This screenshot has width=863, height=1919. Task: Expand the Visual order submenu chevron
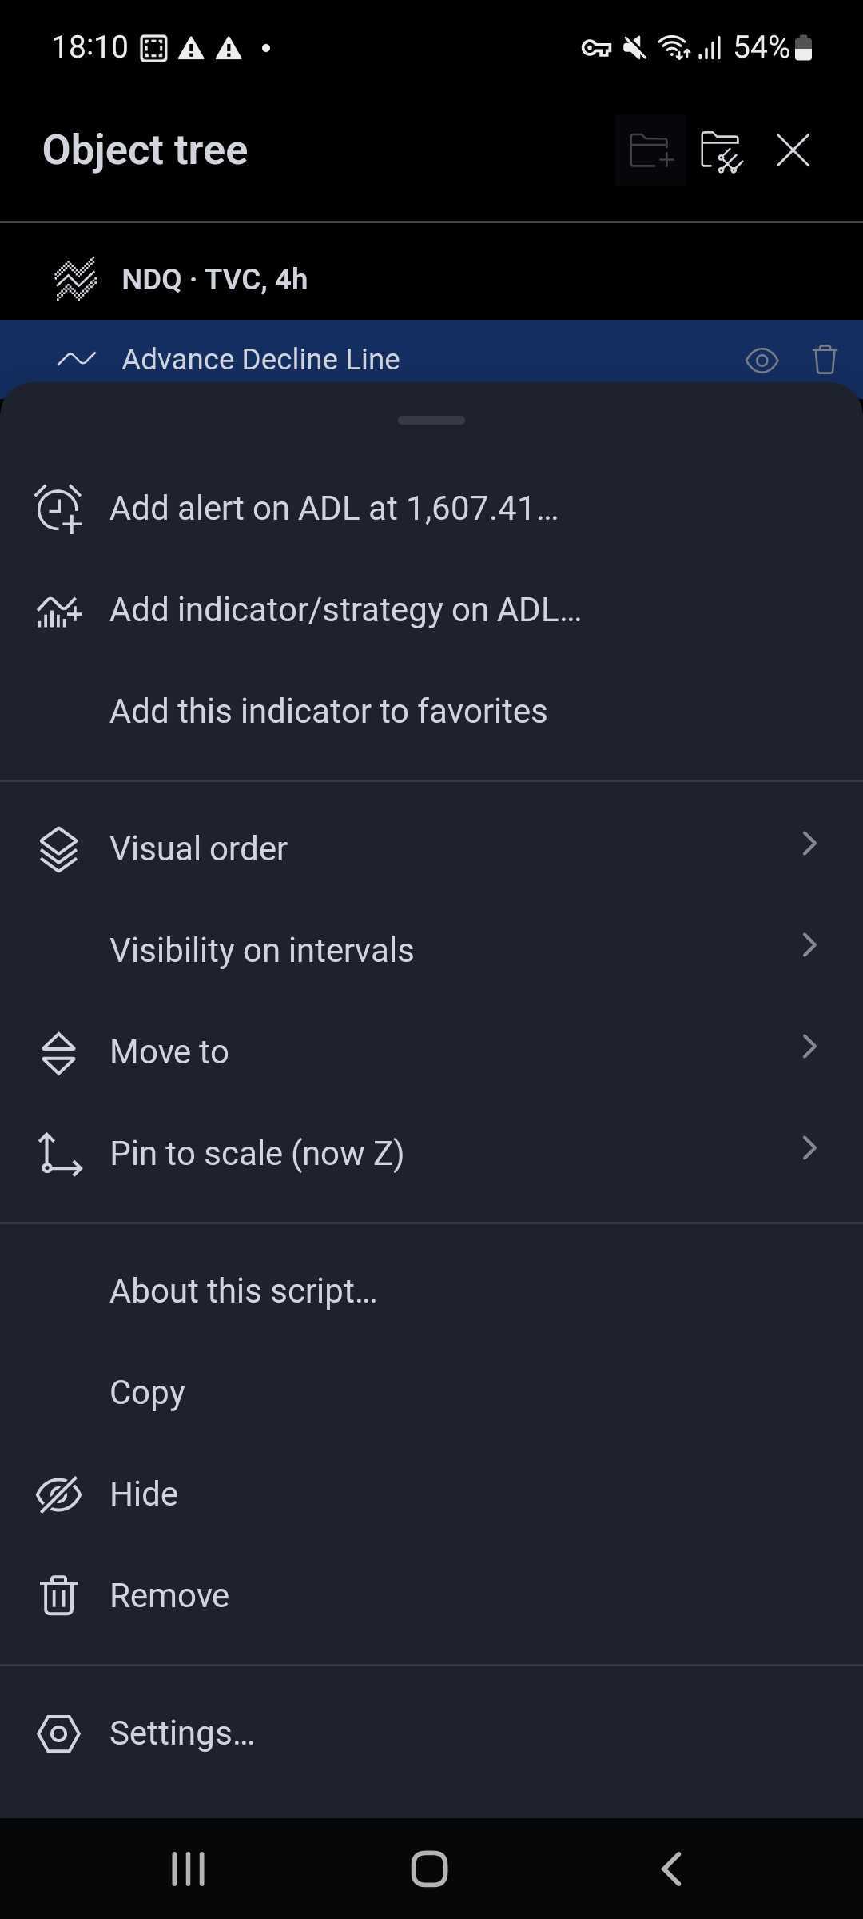(x=809, y=844)
